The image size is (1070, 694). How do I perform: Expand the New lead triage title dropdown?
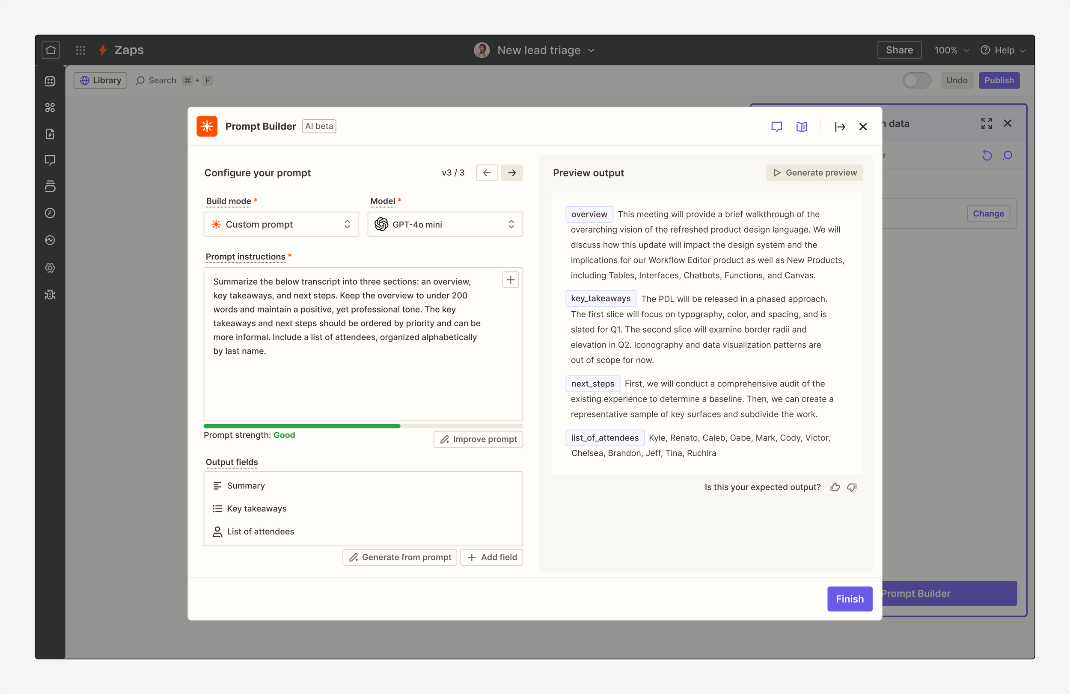(591, 50)
